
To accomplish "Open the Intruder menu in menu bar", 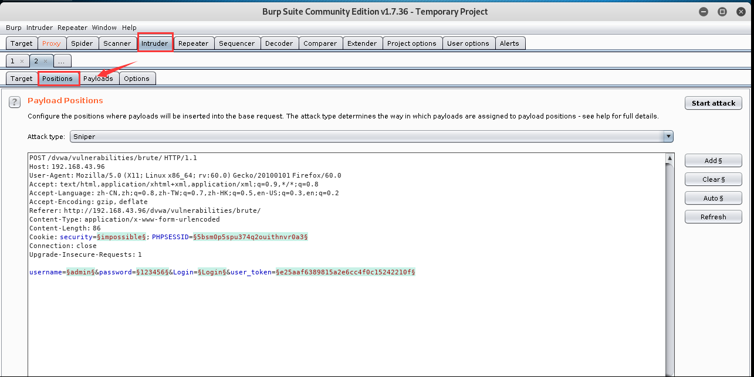I will (39, 28).
